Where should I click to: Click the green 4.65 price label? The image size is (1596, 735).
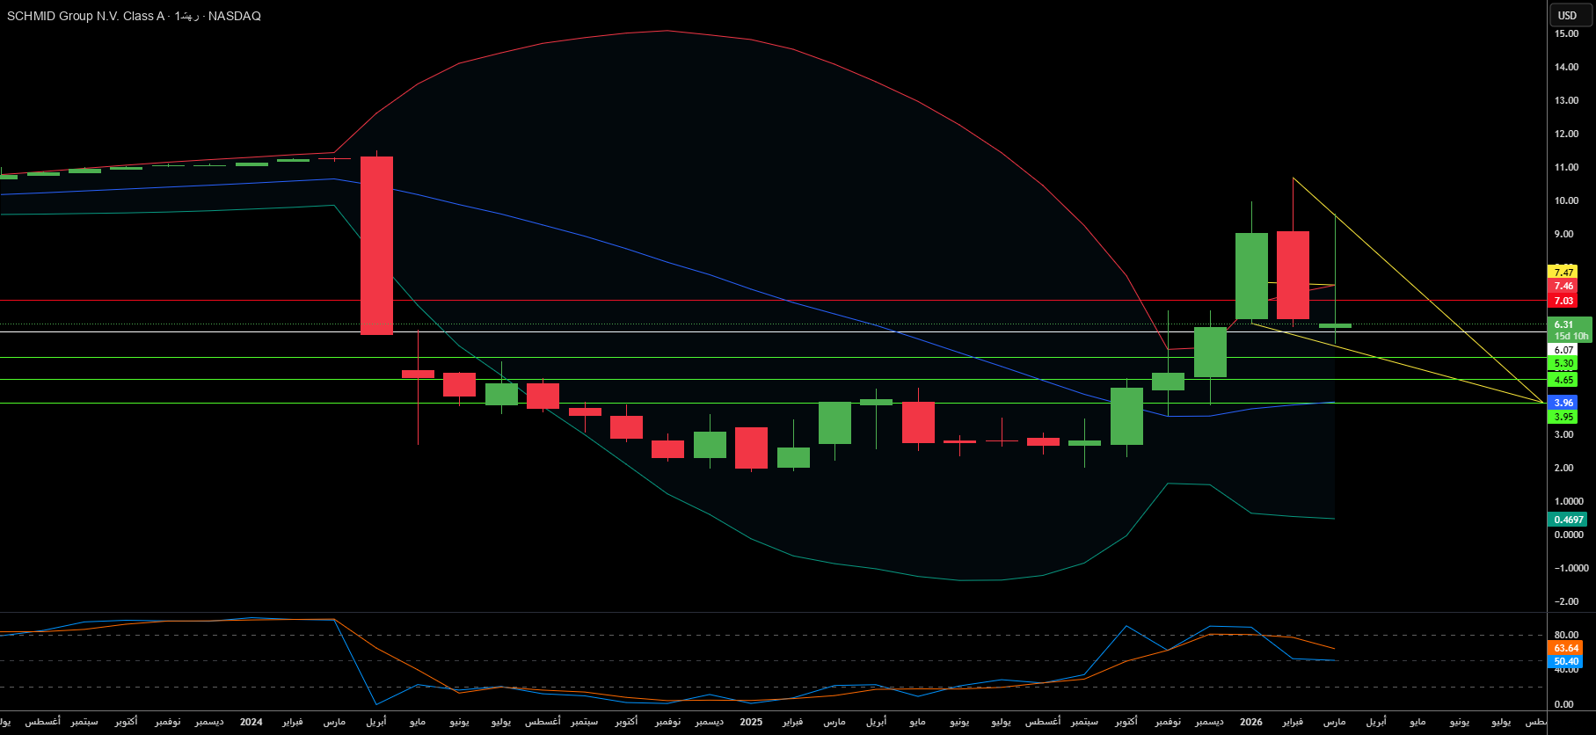[x=1563, y=380]
